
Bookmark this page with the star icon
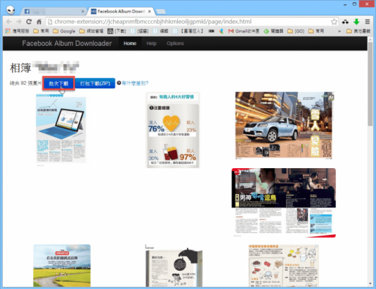(x=334, y=22)
